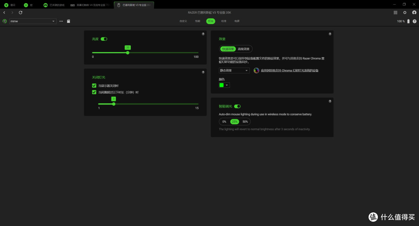Toggle the 亮度 brightness switch
This screenshot has height=226, width=419.
(x=104, y=39)
